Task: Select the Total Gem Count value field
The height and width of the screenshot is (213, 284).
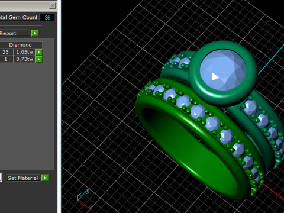Action: point(47,18)
